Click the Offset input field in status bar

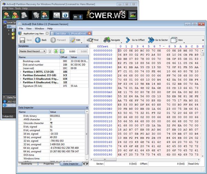[167, 164]
